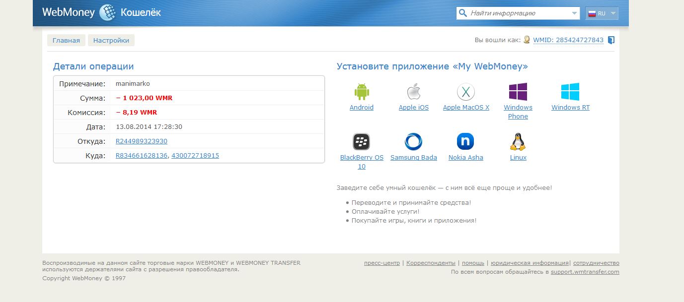Open the пресс-центр footer link
Screen dimensions: 684x302
click(381, 263)
